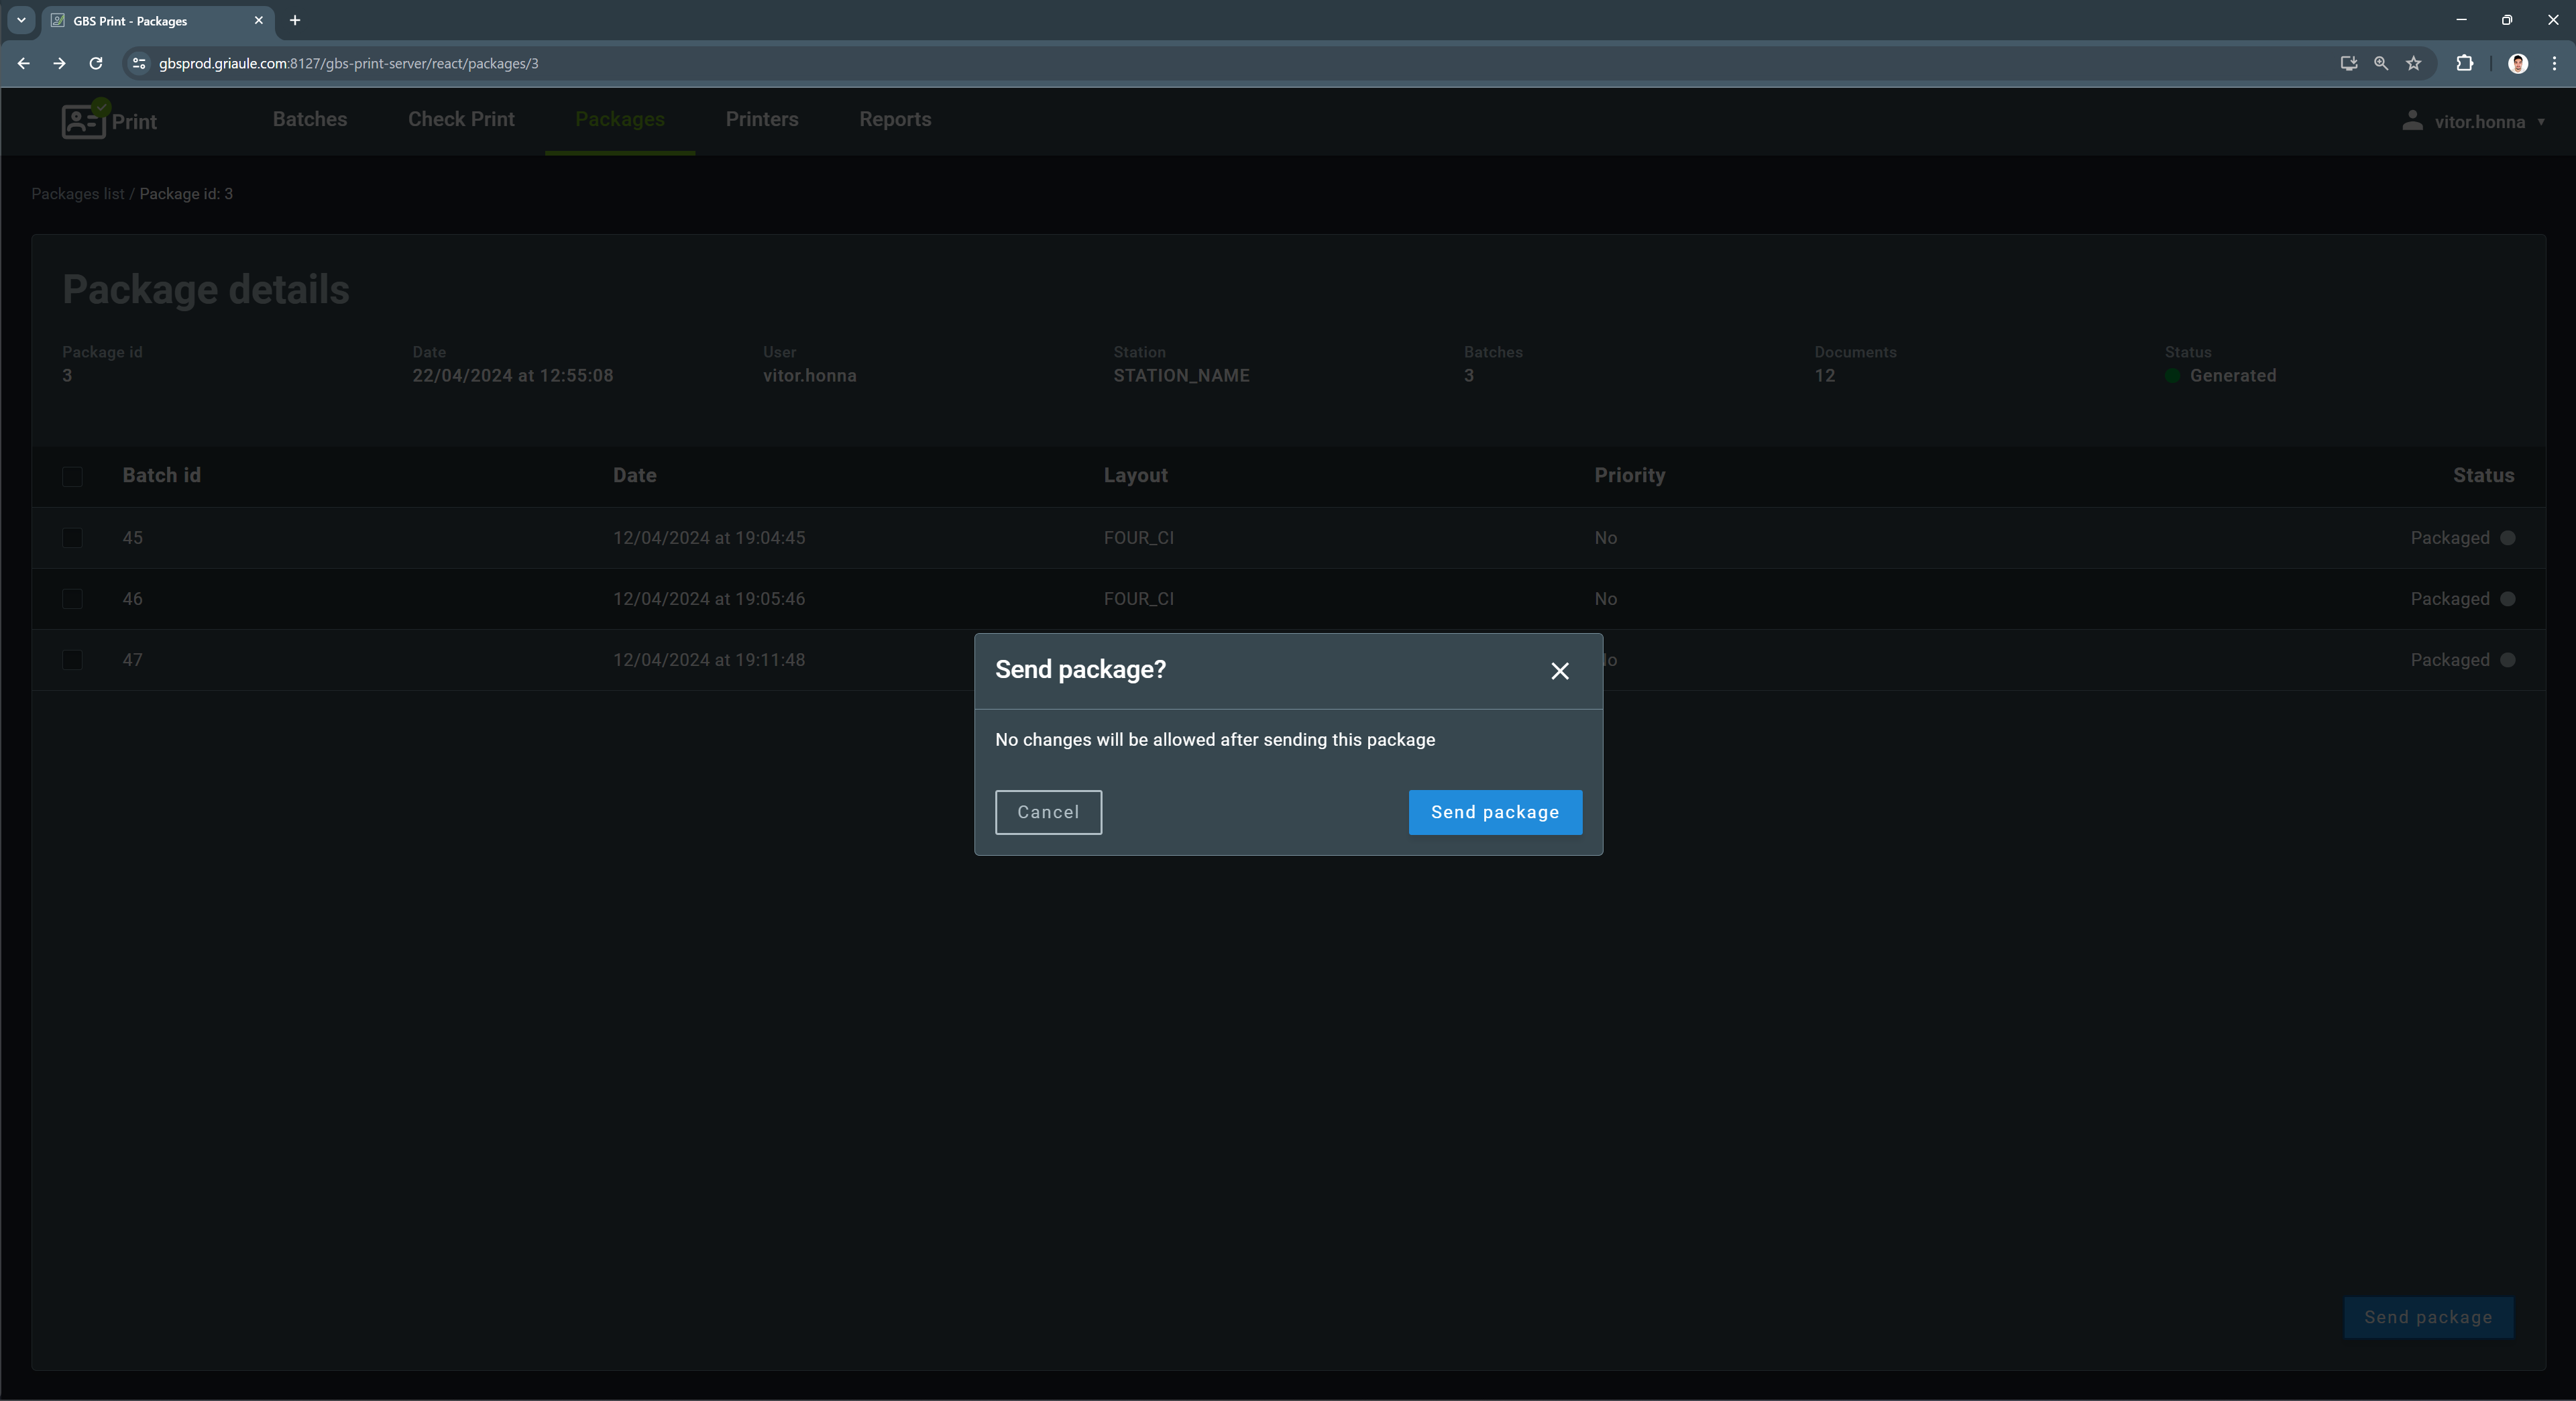This screenshot has height=1401, width=2576.
Task: Click the Package details heading
Action: 206,290
